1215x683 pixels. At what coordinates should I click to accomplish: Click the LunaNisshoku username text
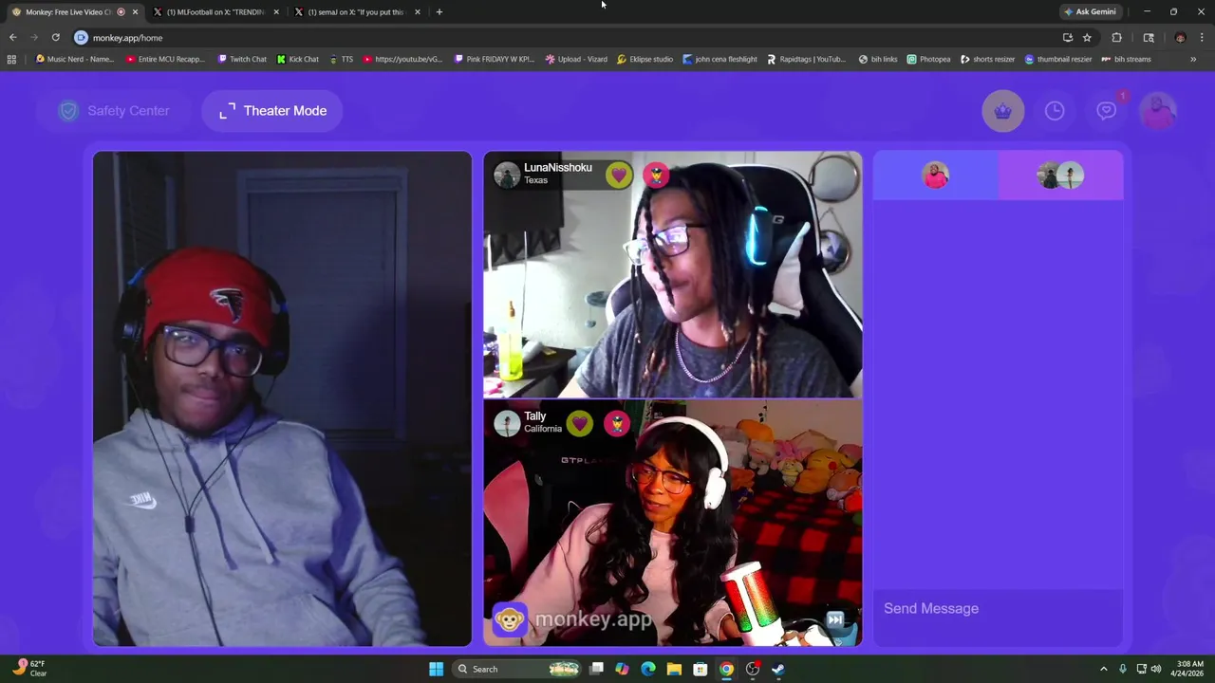click(558, 168)
